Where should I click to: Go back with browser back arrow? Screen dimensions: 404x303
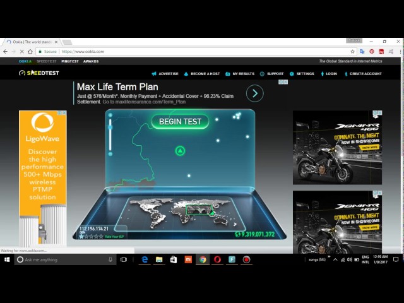point(6,52)
